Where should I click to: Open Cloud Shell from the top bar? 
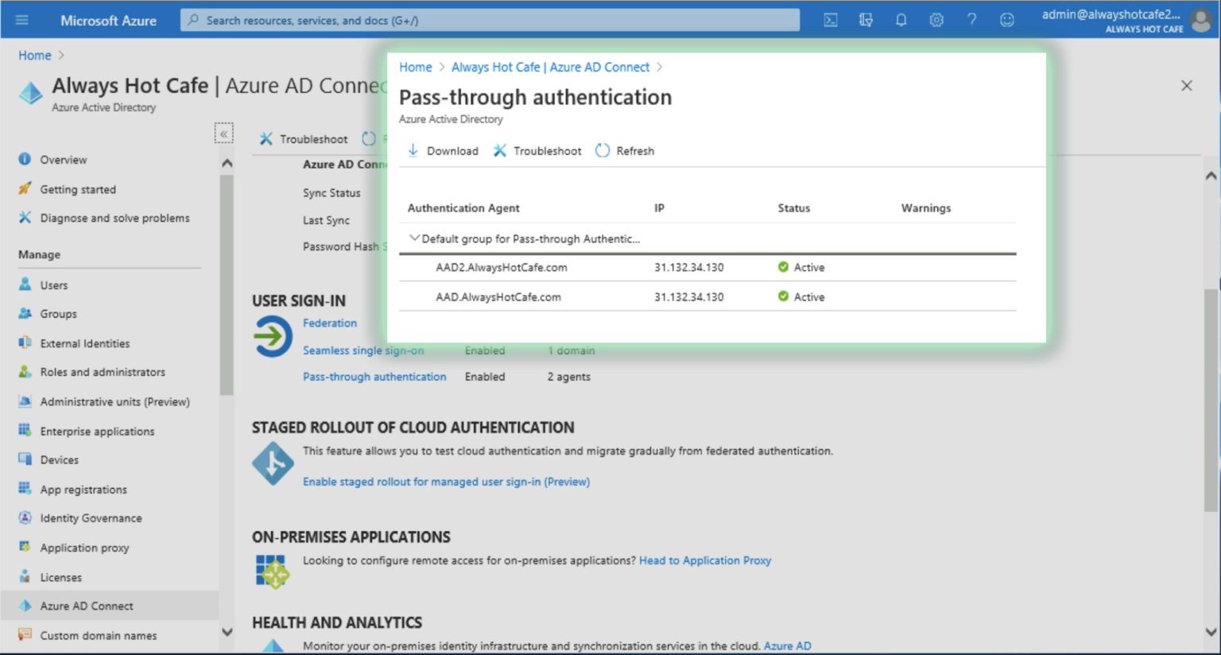[830, 20]
